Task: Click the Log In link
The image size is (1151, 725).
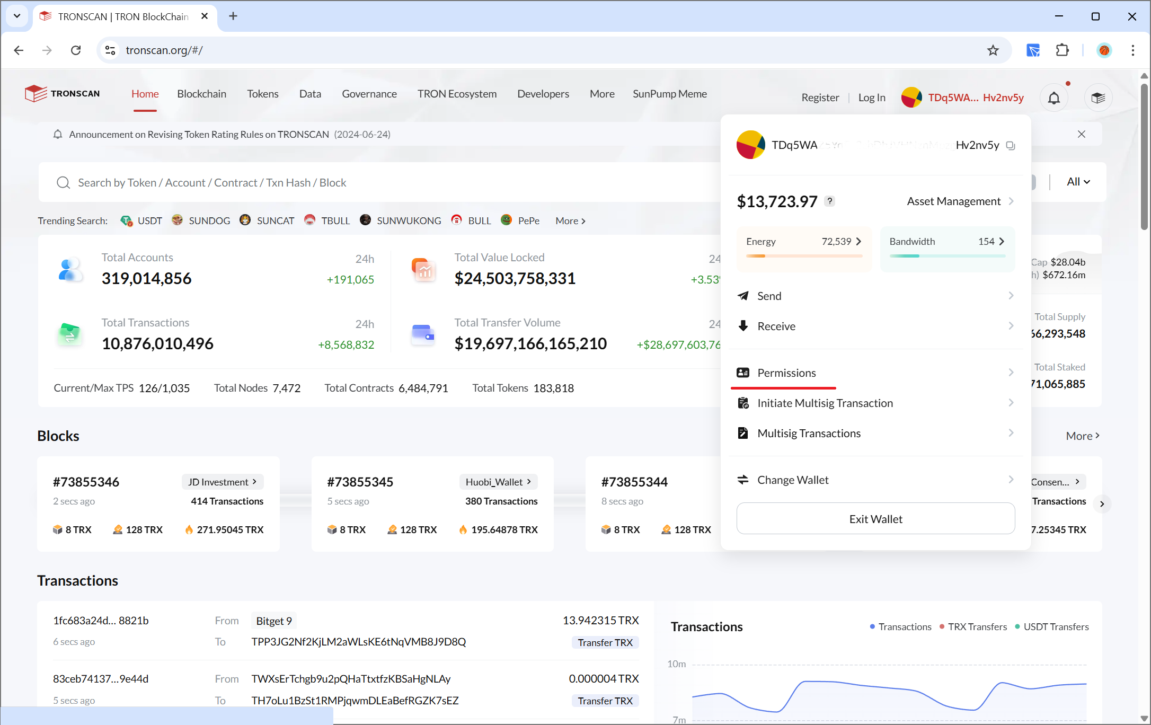Action: 872,98
